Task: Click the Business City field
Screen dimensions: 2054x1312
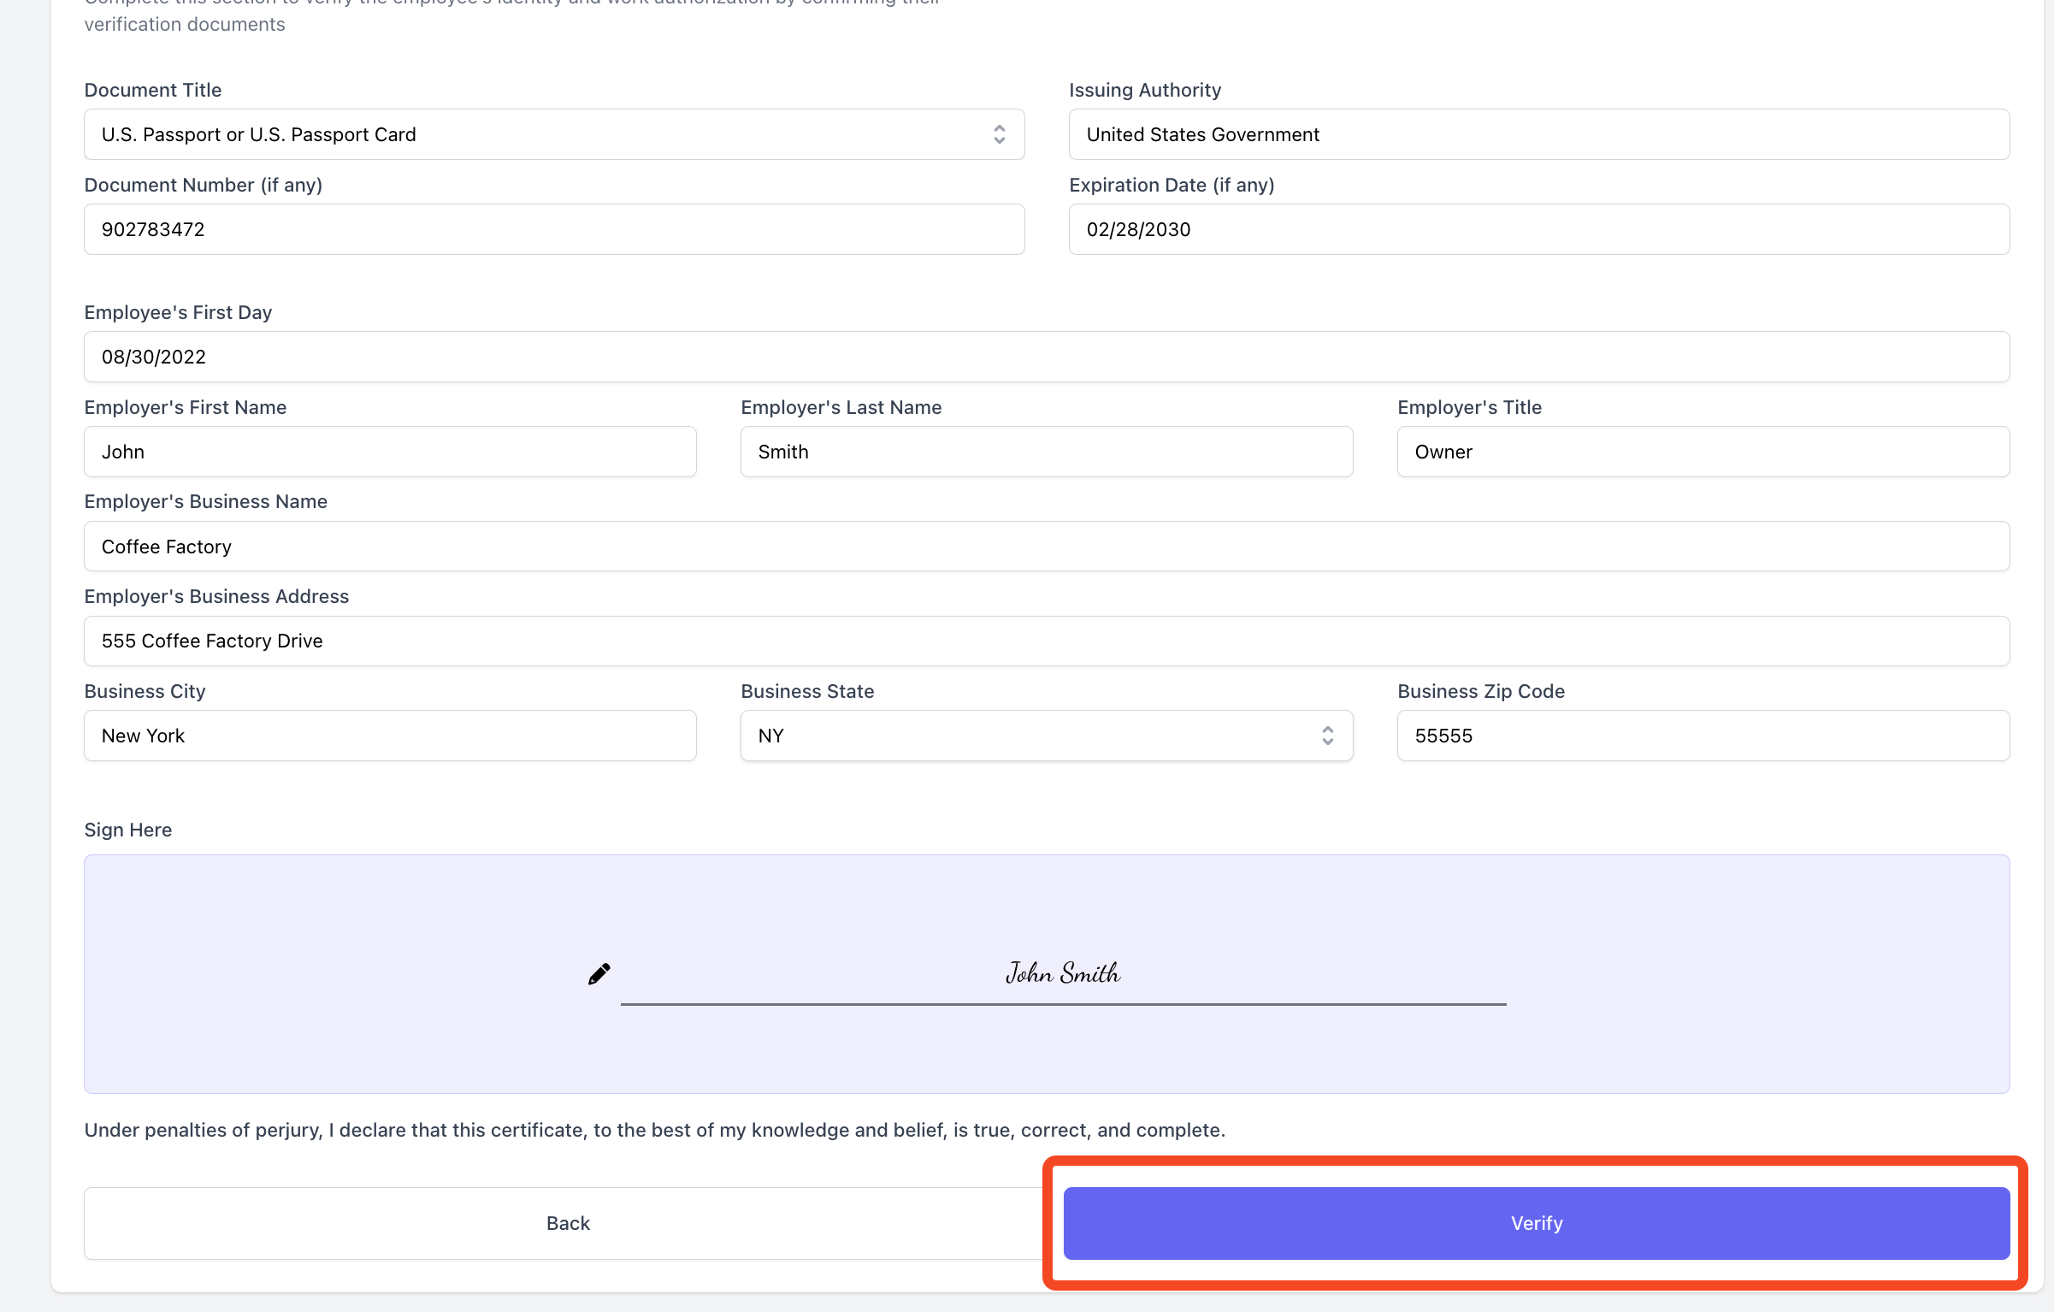Action: (390, 736)
